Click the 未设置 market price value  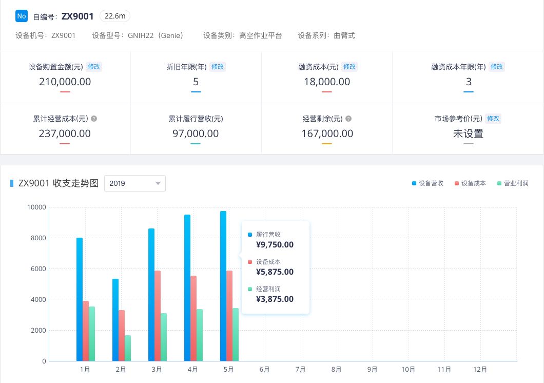(x=469, y=133)
